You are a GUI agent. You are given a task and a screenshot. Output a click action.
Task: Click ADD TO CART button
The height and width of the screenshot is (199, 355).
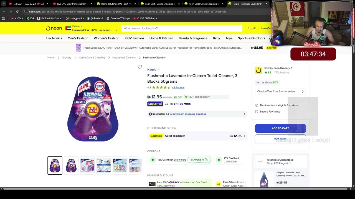280,128
